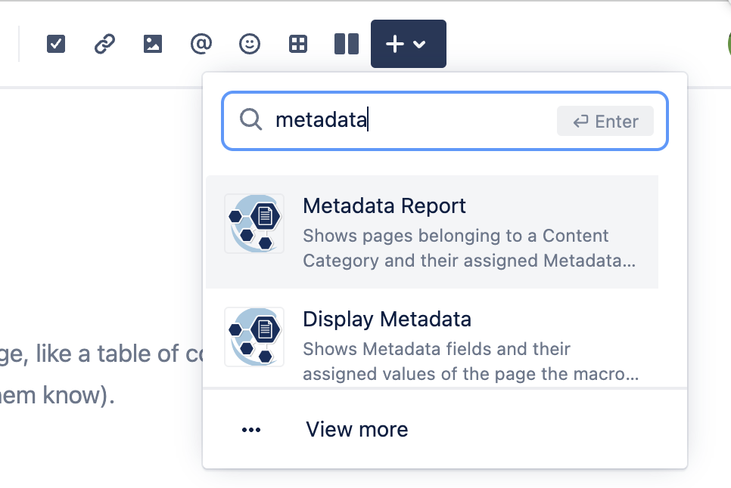Open View more macros
This screenshot has height=488, width=731.
coord(356,430)
